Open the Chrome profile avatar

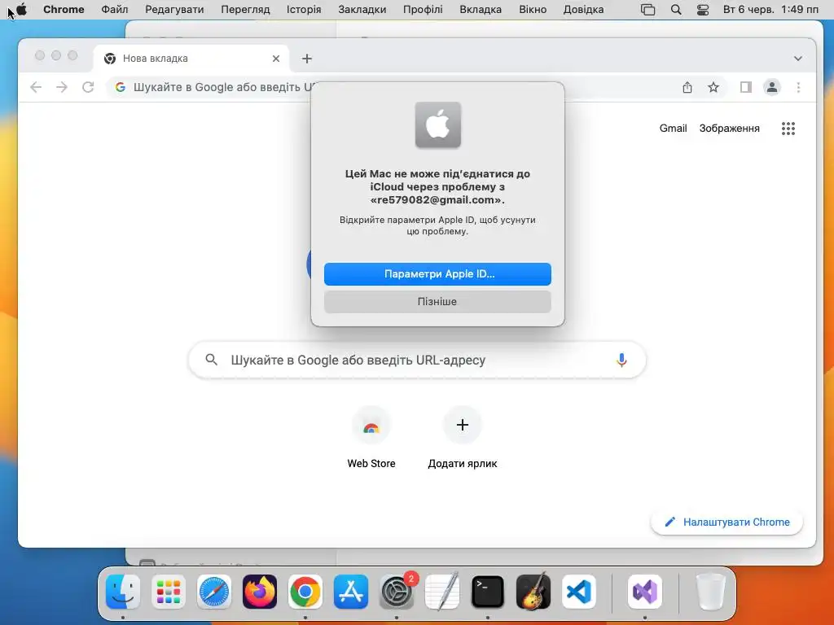(772, 87)
